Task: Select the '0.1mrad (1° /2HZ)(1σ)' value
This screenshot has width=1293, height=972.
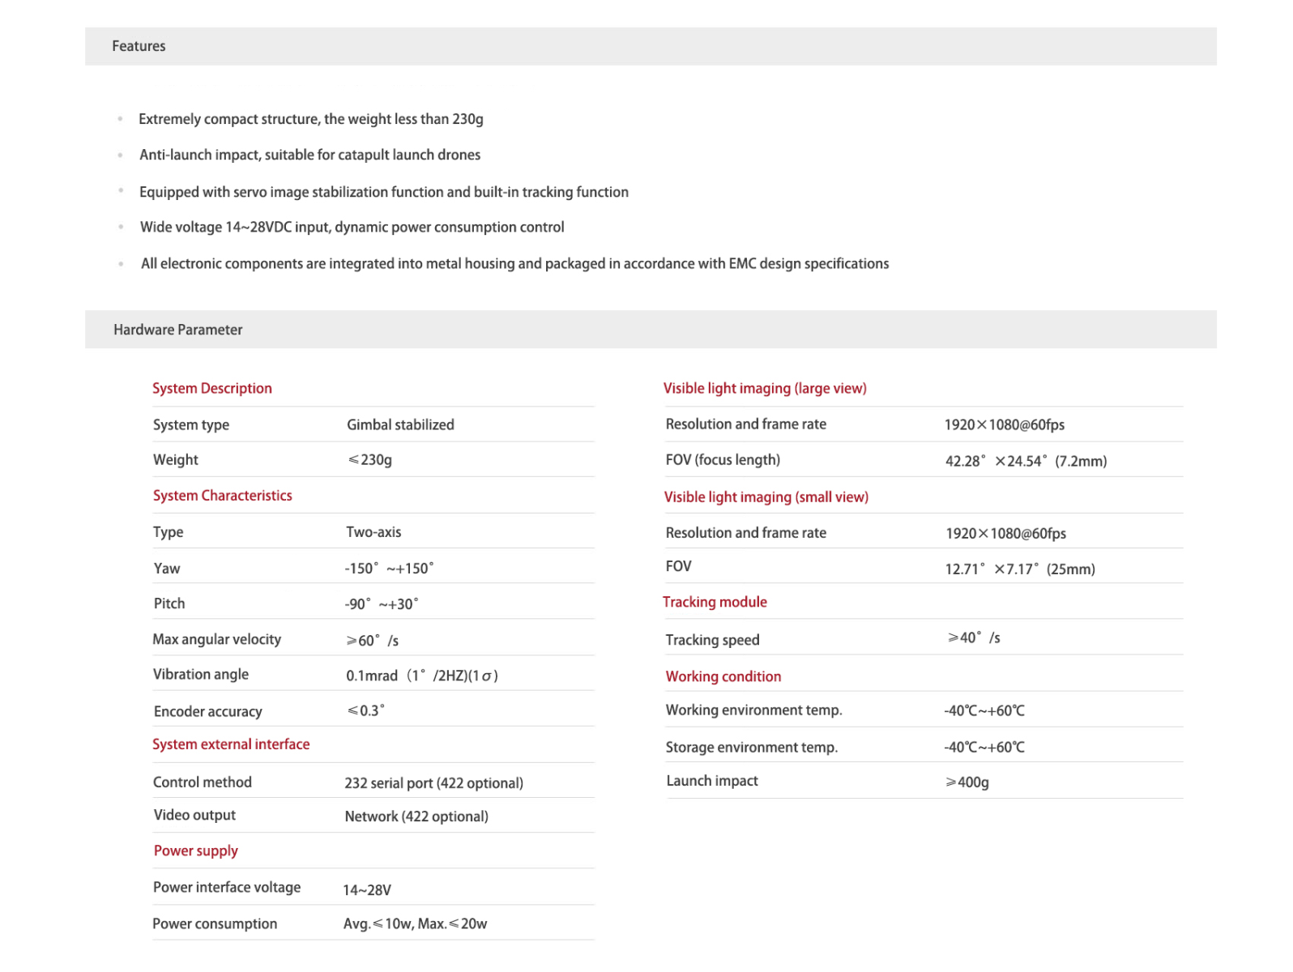Action: [422, 676]
